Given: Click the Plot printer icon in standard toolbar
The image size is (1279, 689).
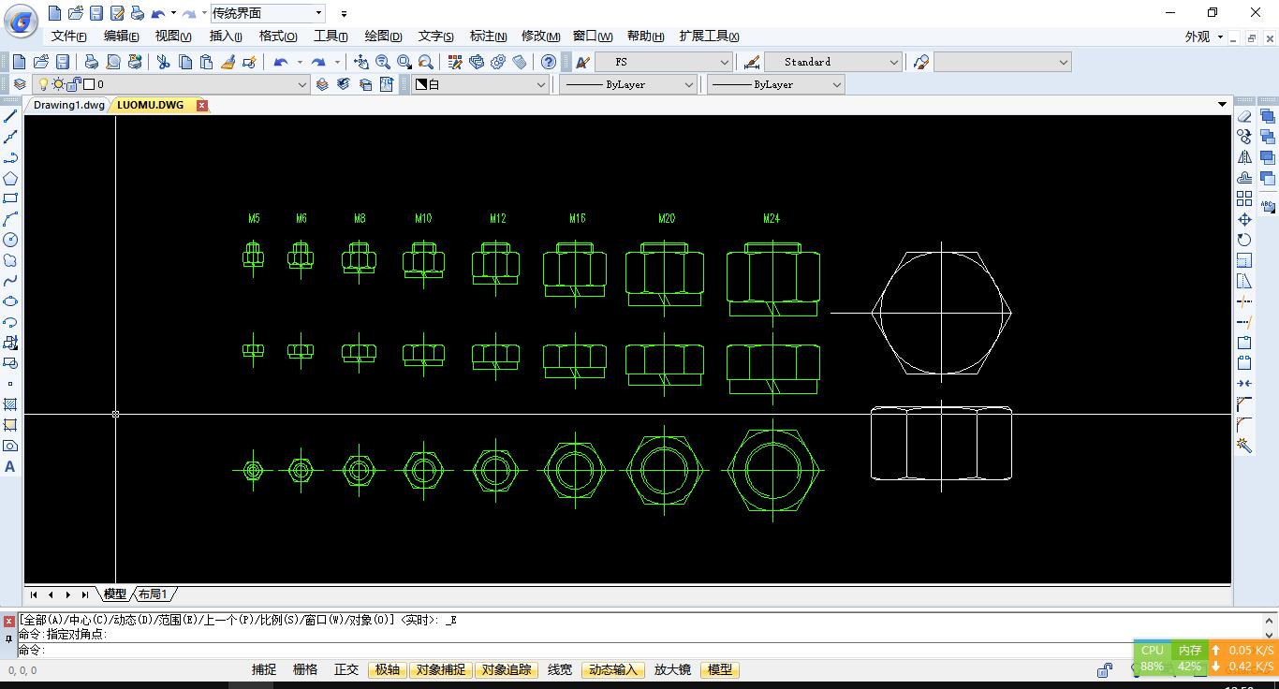Looking at the screenshot, I should [91, 62].
